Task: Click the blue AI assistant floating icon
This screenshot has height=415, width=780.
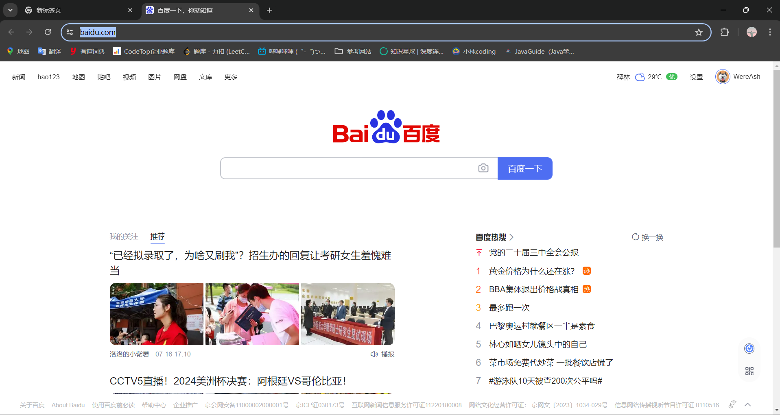Action: (749, 348)
